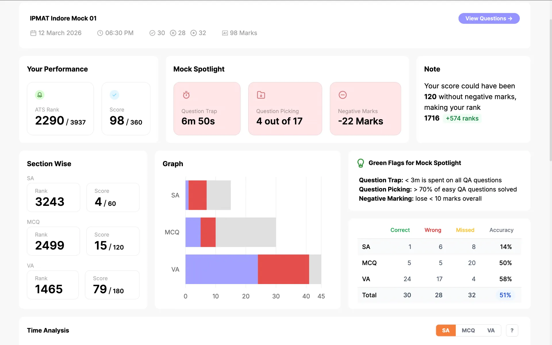Click the Question Trap stopwatch icon

click(x=186, y=95)
